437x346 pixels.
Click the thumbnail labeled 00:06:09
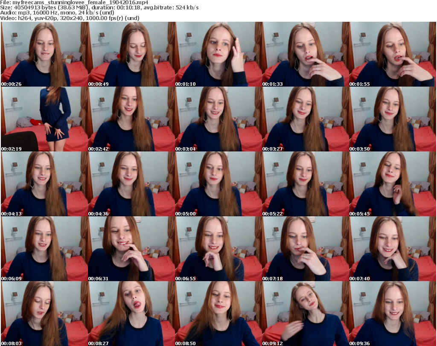(44, 249)
